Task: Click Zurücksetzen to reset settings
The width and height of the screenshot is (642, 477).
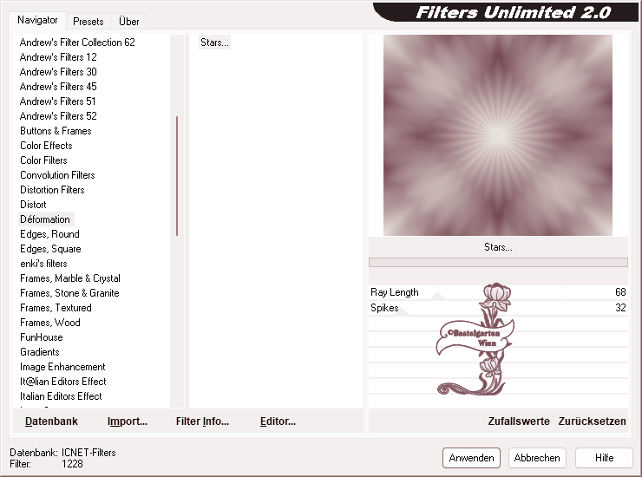Action: (x=592, y=421)
